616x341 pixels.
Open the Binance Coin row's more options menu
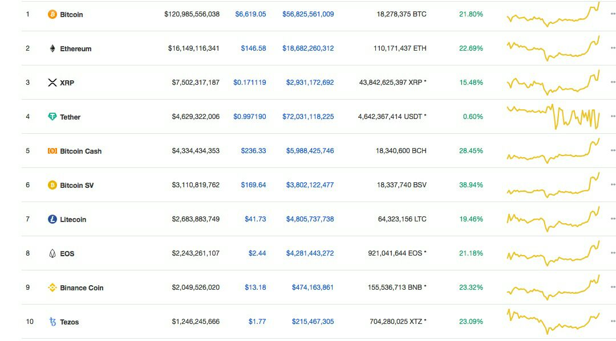click(613, 287)
